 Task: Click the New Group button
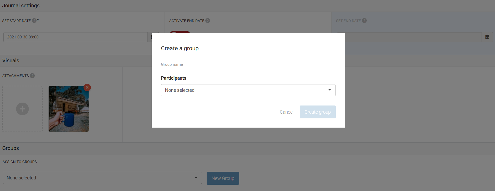pos(223,178)
